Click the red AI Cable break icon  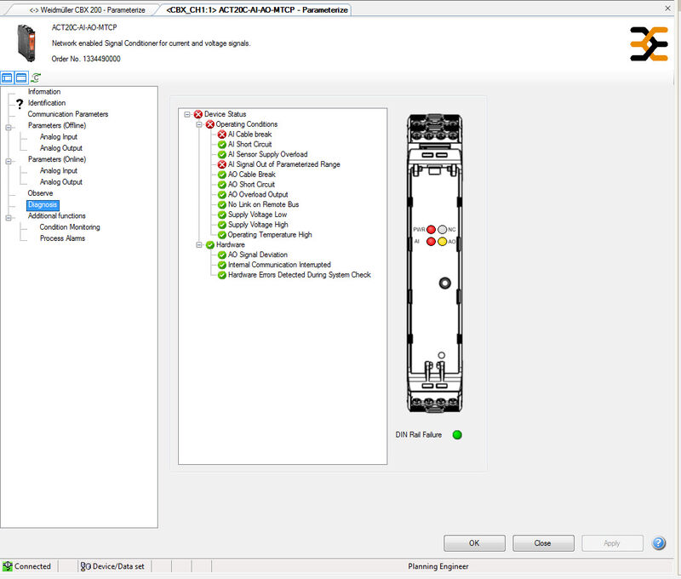click(x=222, y=135)
